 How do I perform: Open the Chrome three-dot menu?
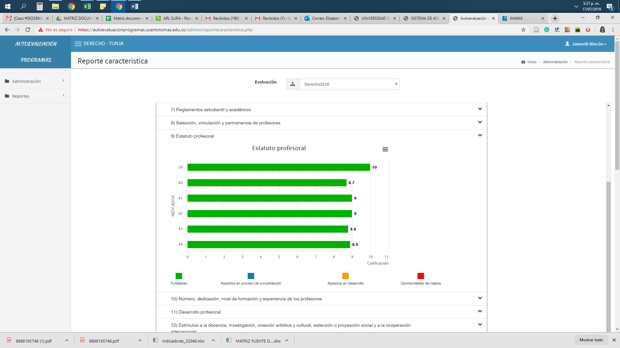(613, 30)
